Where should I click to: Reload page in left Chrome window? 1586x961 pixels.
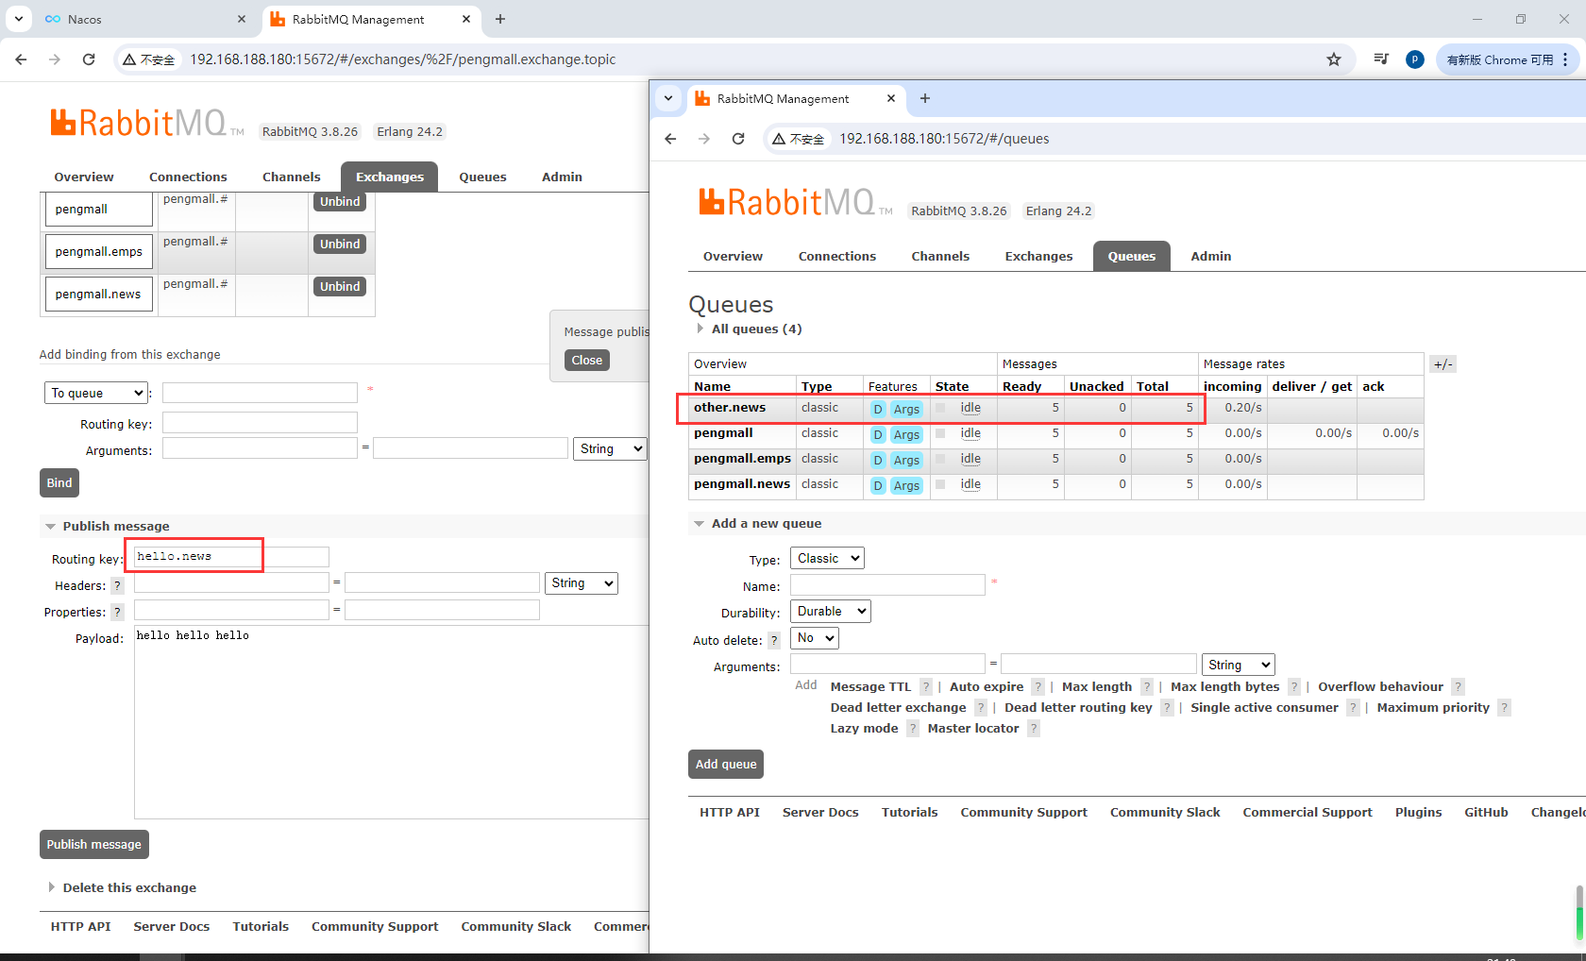pos(89,59)
